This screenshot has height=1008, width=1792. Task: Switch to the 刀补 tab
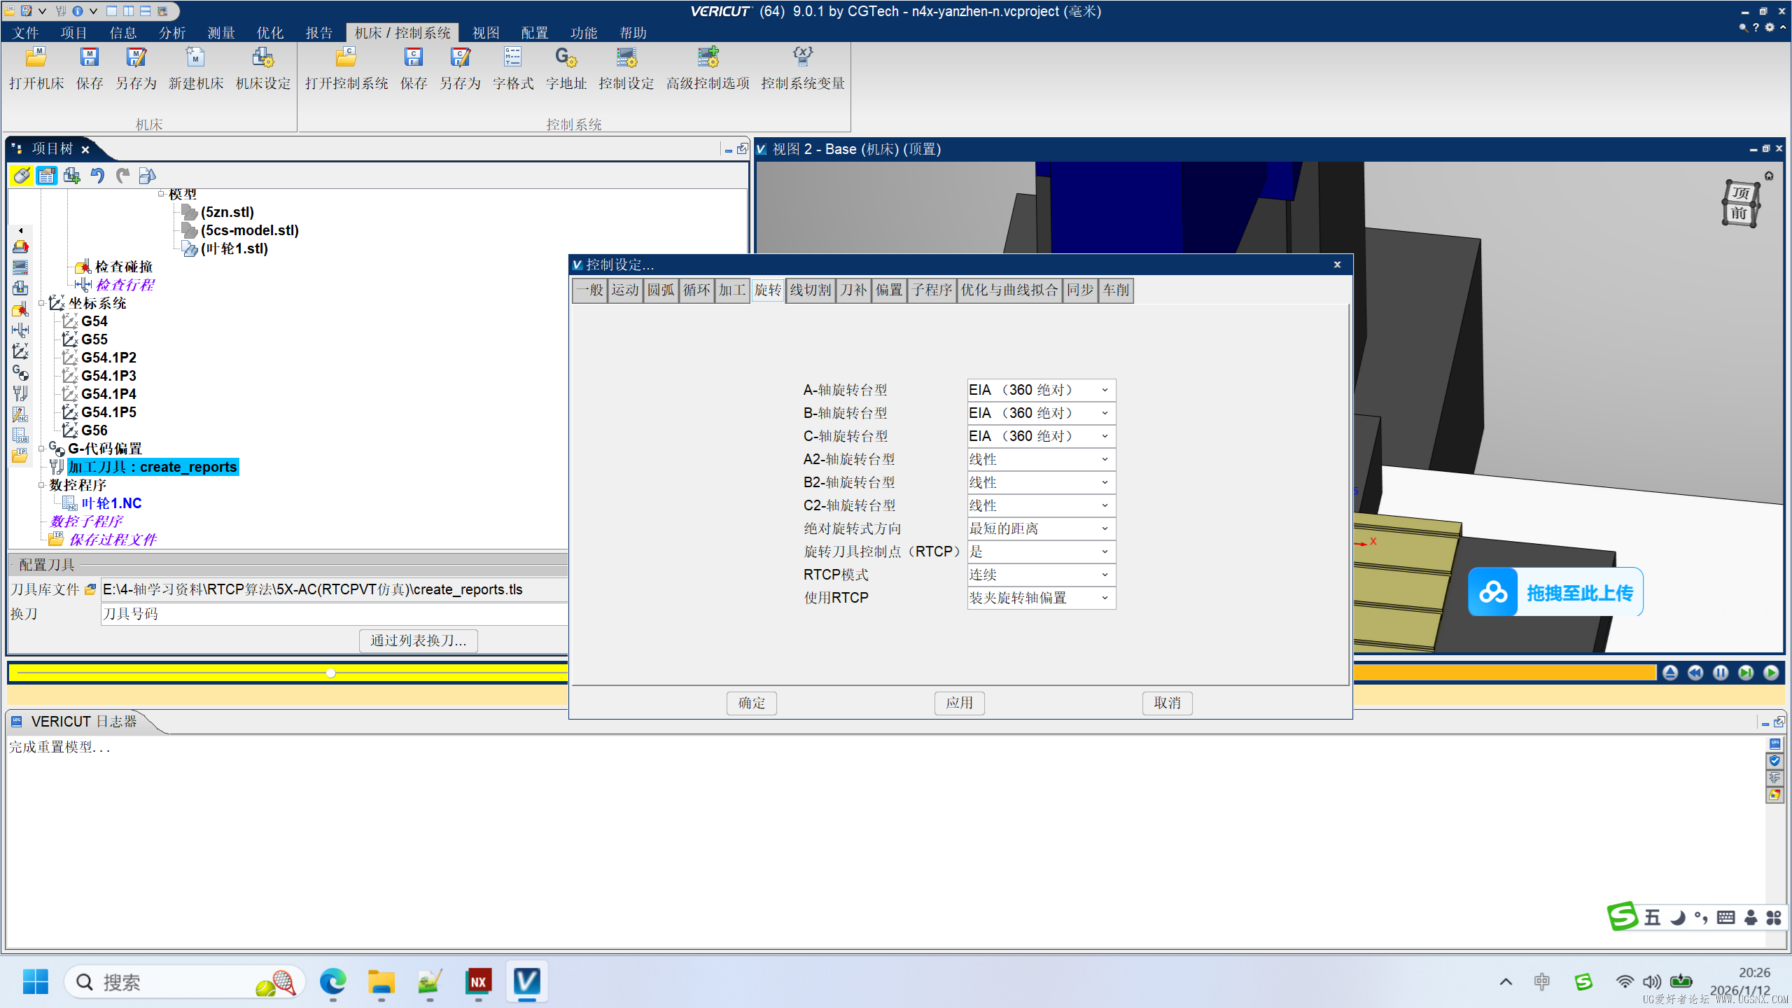pos(853,290)
